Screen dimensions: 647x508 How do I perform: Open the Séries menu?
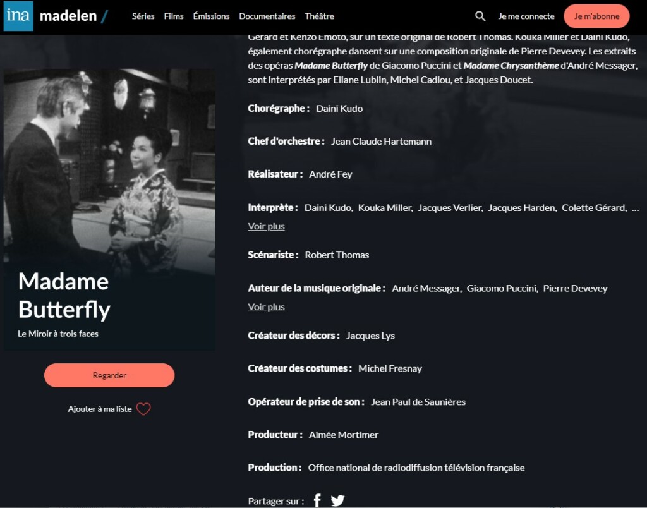(143, 16)
